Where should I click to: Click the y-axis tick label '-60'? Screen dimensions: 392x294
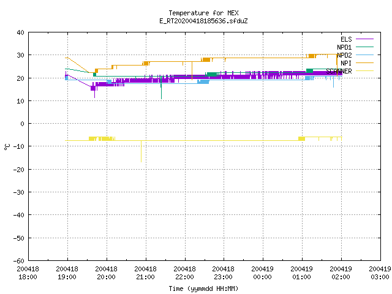(x=19, y=261)
